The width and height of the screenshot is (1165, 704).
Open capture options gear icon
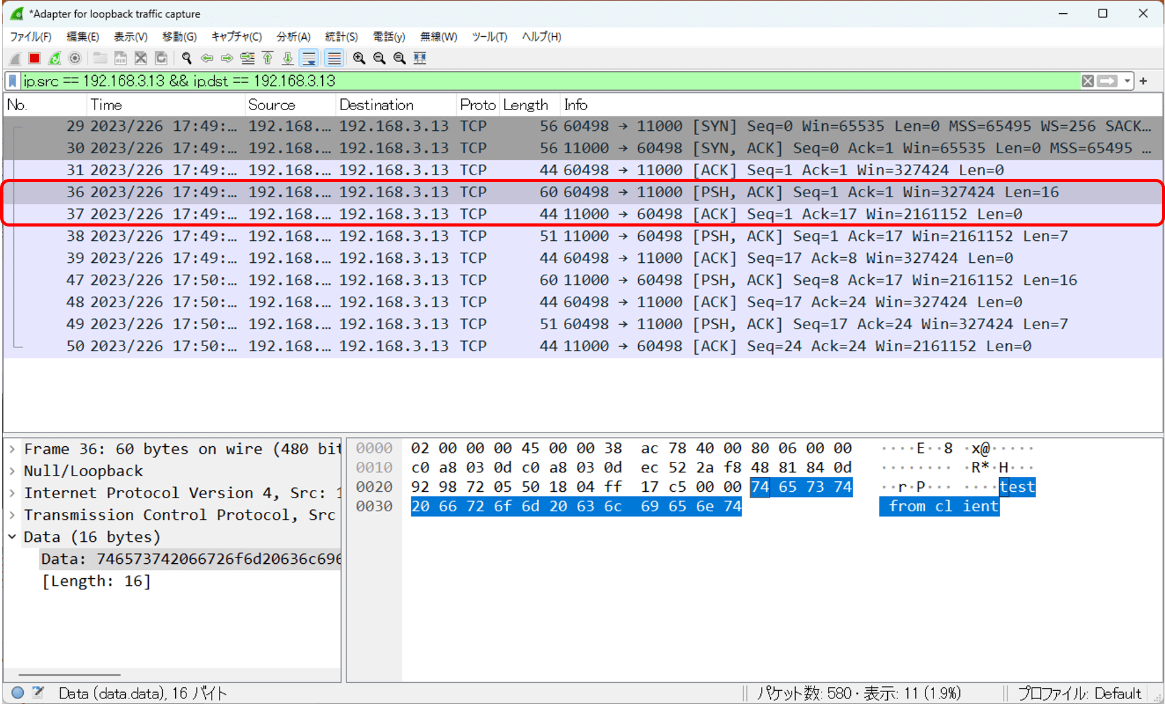pos(74,58)
